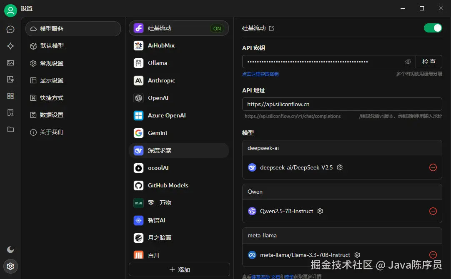The width and height of the screenshot is (451, 279).
Task: Maximize the settings window
Action: coord(422,8)
